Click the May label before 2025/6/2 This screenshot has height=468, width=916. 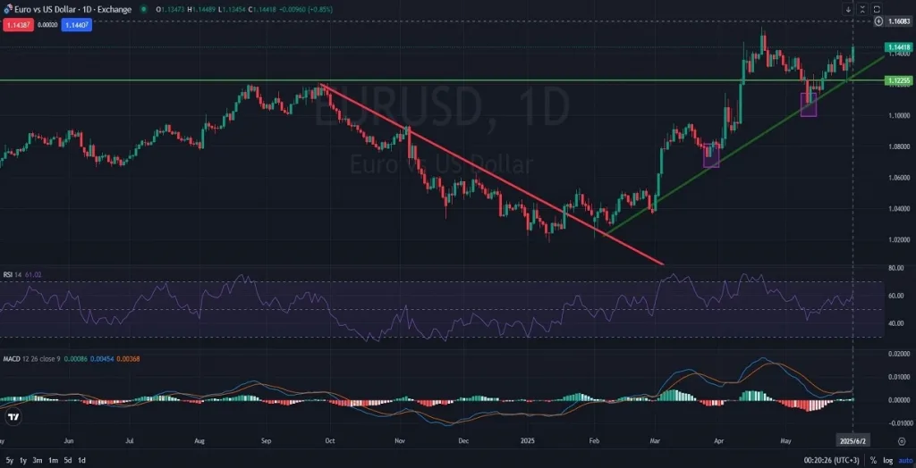[x=785, y=442]
